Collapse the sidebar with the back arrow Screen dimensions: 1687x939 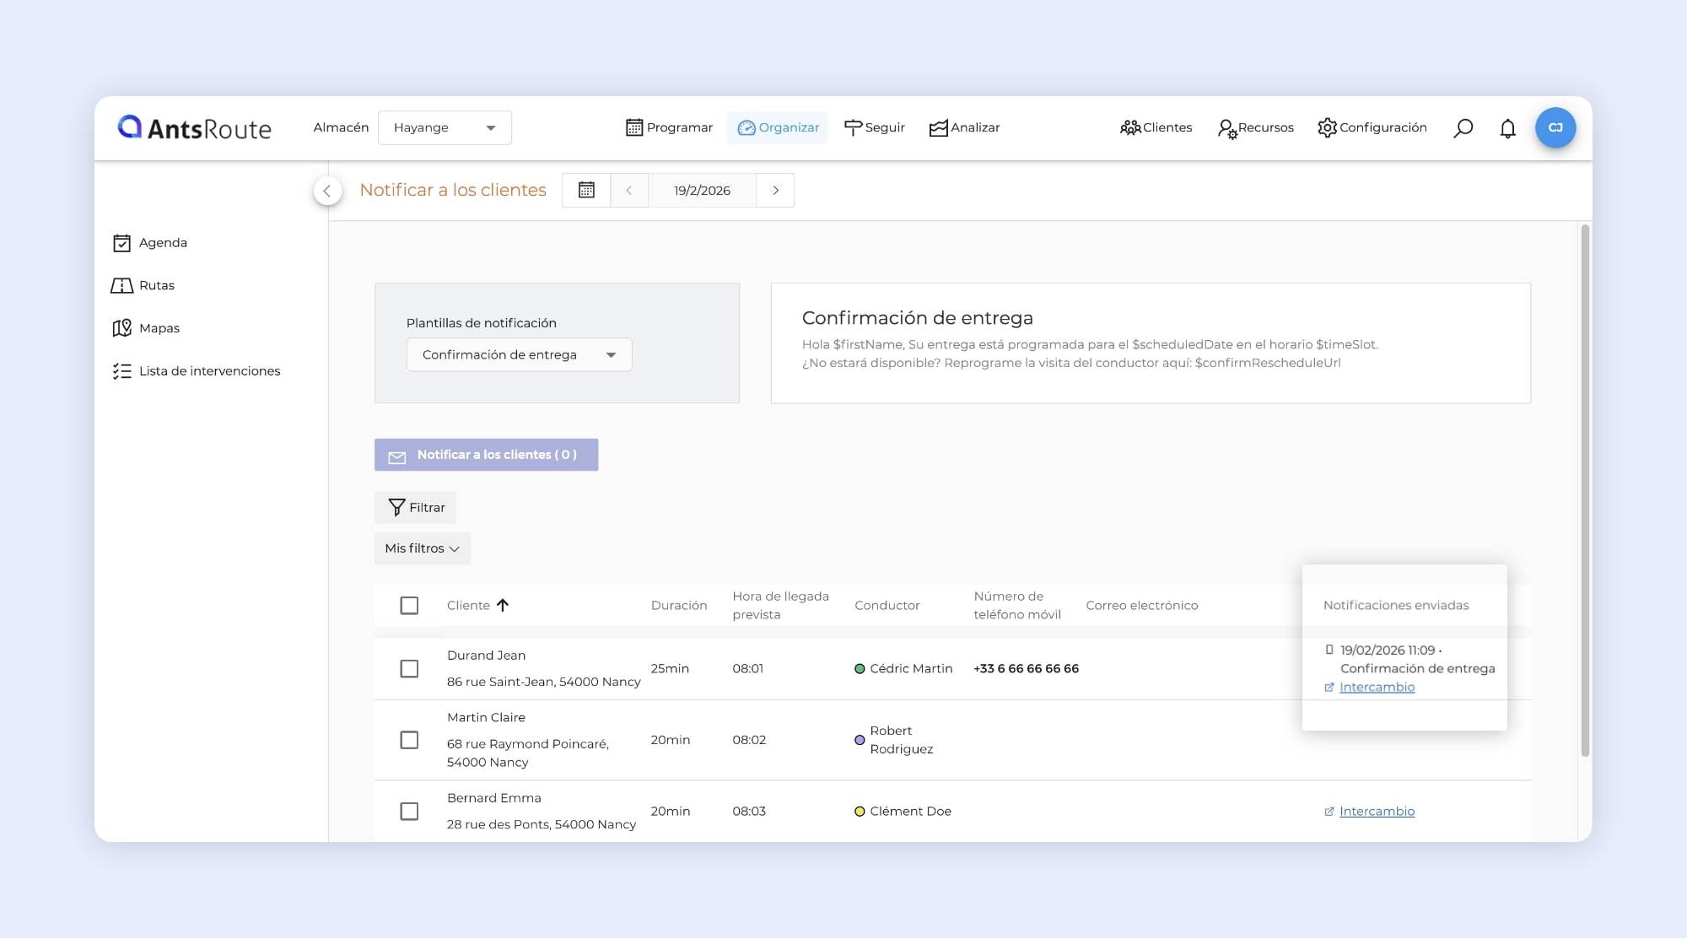coord(327,191)
